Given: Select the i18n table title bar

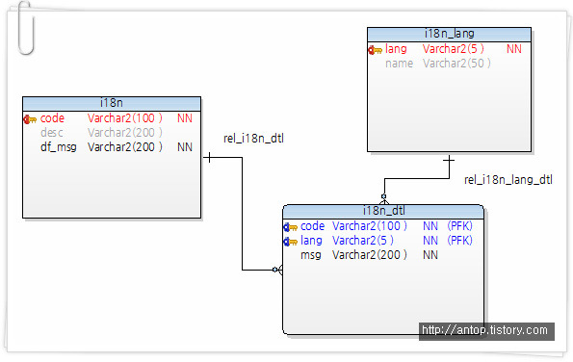Looking at the screenshot, I should pos(112,104).
